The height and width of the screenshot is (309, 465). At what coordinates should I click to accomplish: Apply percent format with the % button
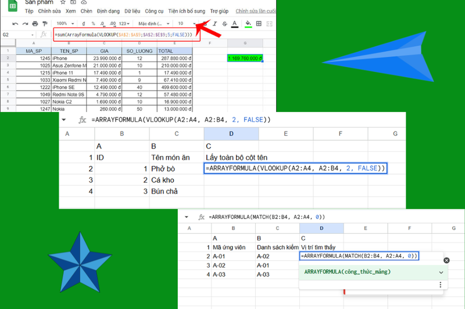[x=93, y=24]
